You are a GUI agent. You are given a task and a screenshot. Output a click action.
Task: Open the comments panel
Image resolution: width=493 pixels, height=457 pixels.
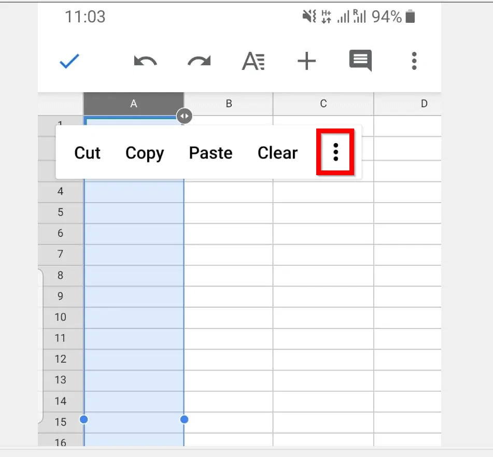360,61
